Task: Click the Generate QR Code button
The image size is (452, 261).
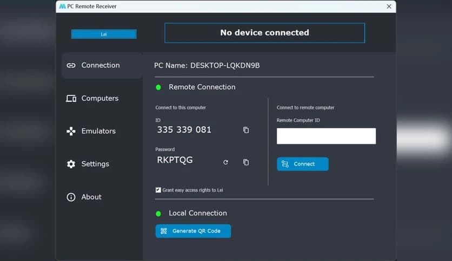Action: pos(193,231)
